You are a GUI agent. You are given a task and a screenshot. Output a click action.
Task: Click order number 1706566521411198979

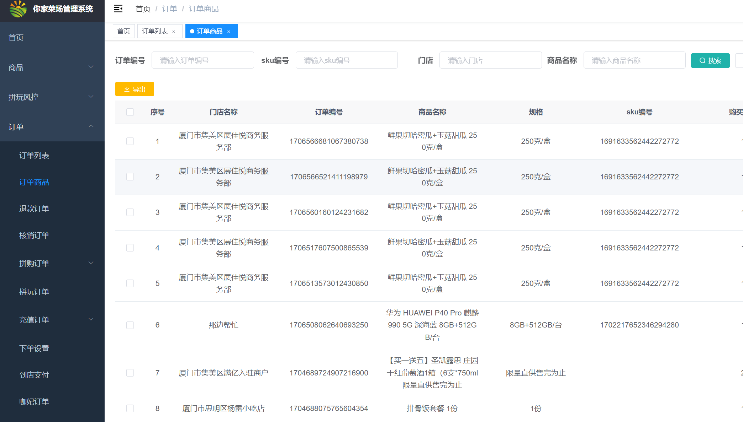329,177
